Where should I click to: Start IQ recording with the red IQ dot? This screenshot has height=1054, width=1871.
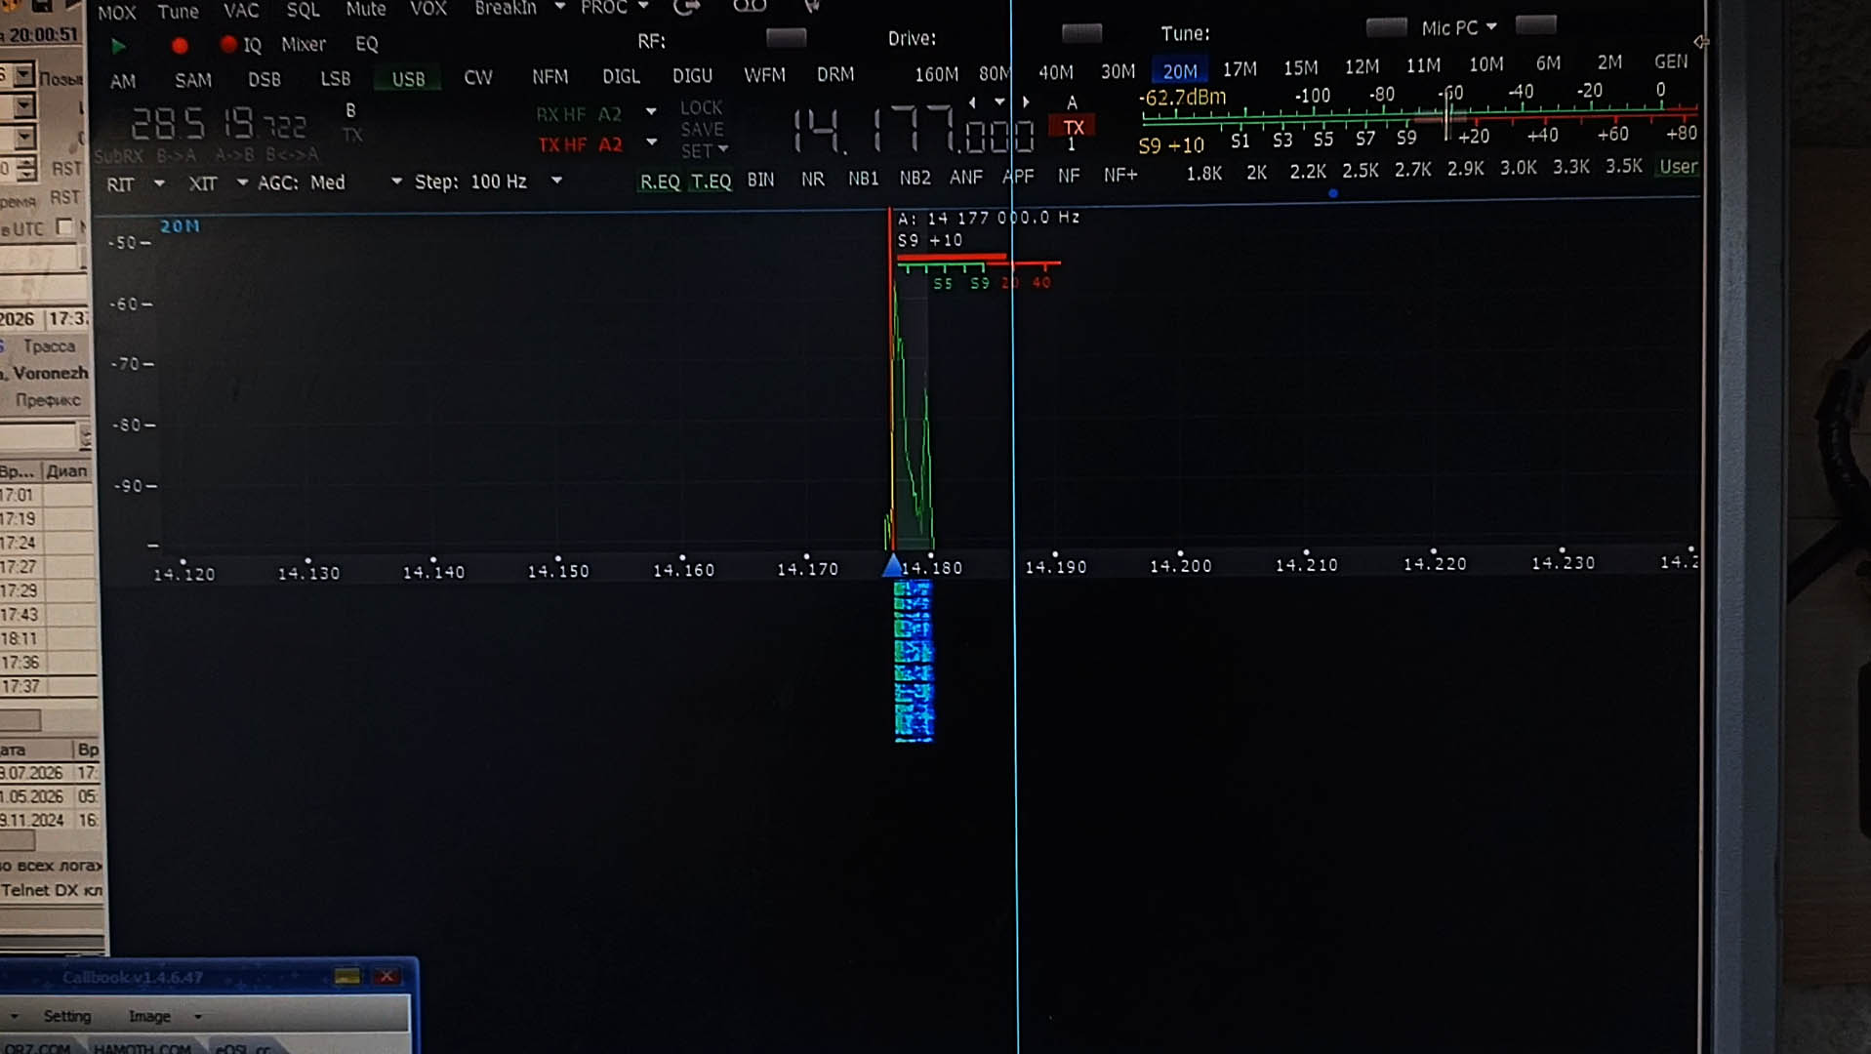click(228, 44)
